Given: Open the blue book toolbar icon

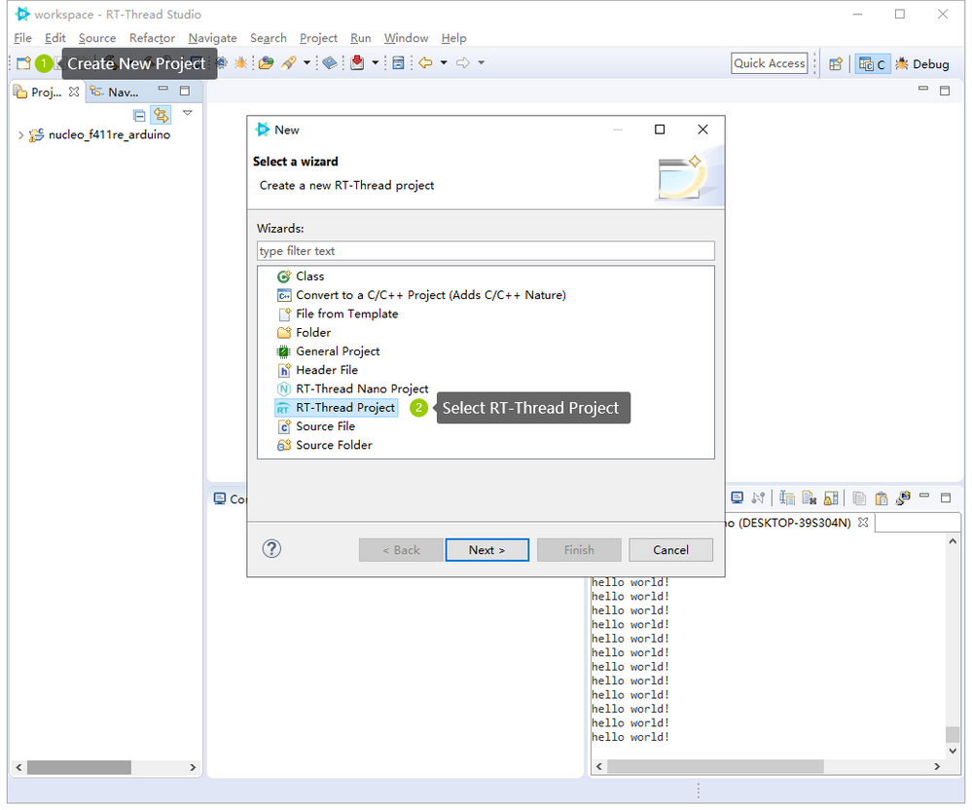Looking at the screenshot, I should click(x=330, y=63).
